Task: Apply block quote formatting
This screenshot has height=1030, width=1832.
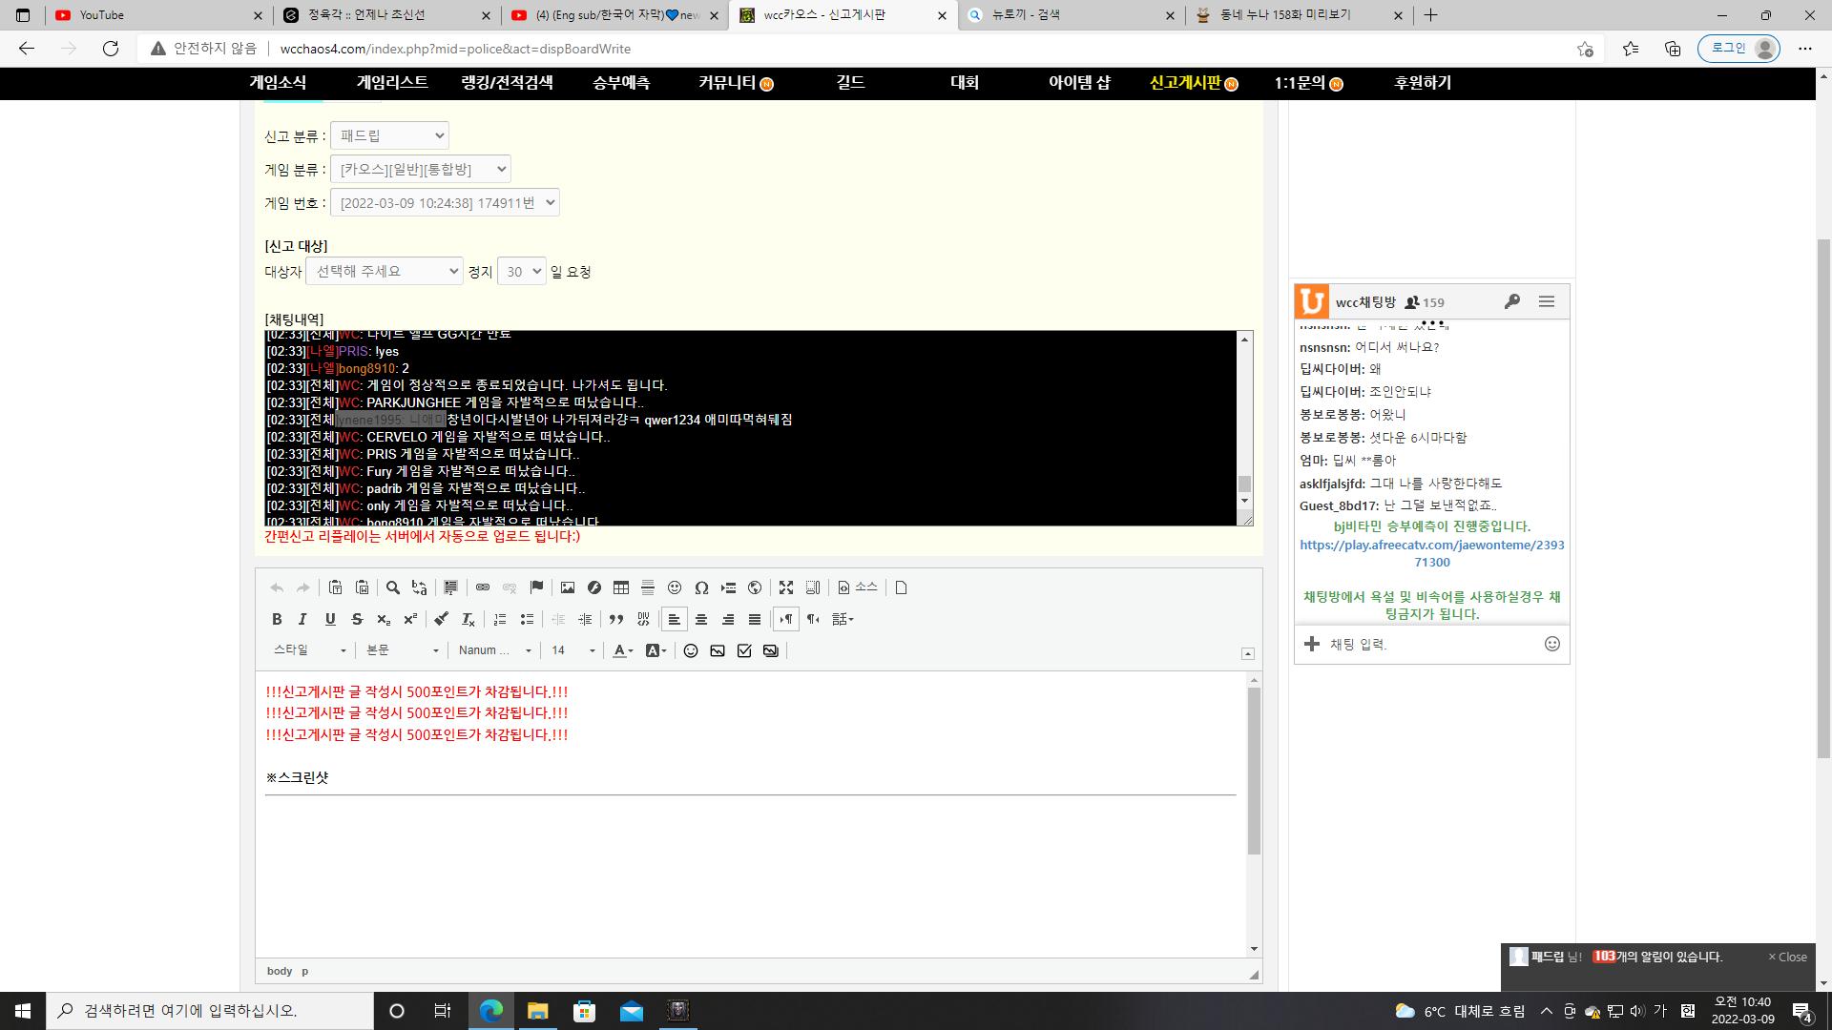Action: pos(616,619)
